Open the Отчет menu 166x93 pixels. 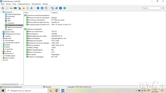14,4
